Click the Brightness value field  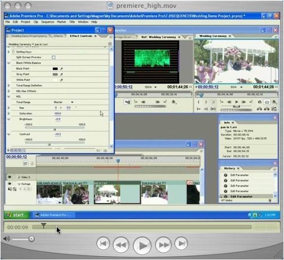(x=58, y=119)
